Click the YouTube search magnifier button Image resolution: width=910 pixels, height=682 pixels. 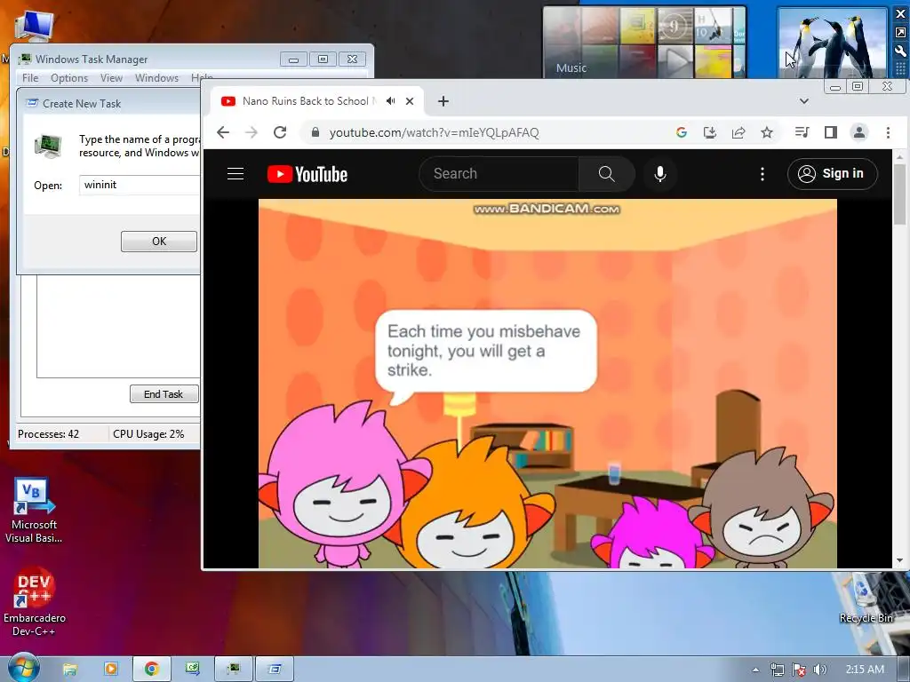coord(606,174)
